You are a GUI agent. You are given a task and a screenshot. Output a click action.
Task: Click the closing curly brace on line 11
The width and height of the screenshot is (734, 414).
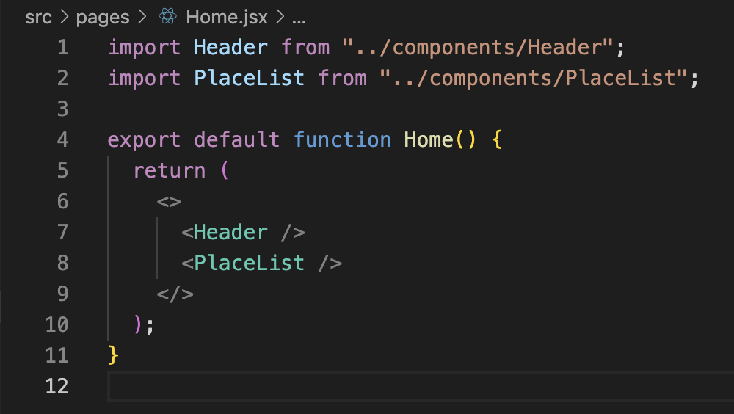(x=113, y=355)
